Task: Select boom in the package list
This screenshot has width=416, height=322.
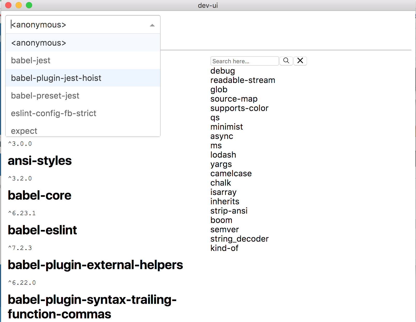Action: [x=221, y=220]
